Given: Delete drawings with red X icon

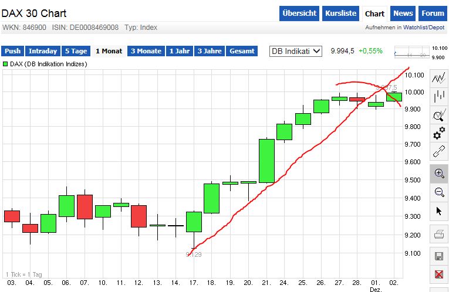Looking at the screenshot, I should click(439, 274).
